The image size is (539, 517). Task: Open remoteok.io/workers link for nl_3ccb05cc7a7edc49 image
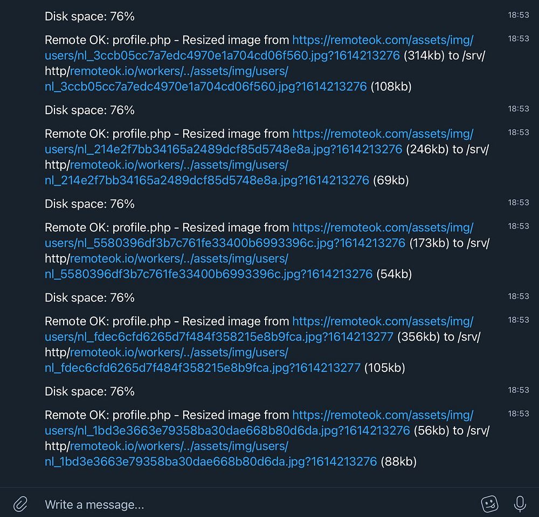coord(179,71)
